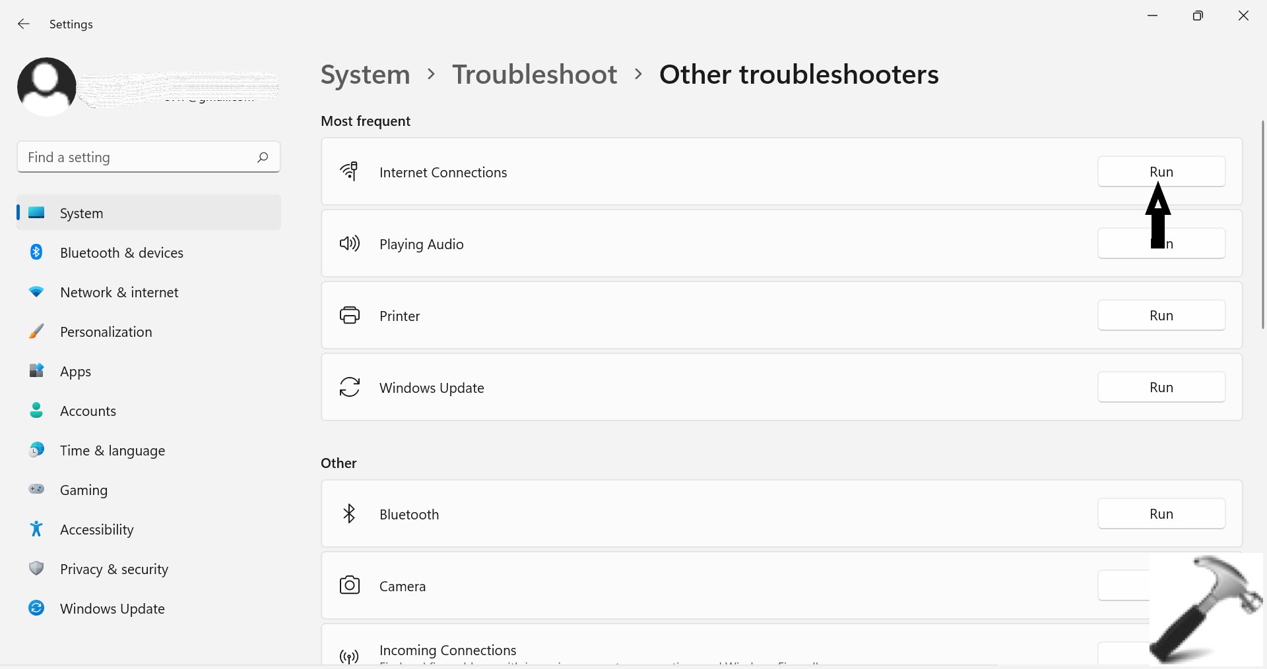This screenshot has width=1267, height=669.
Task: Click the user profile avatar picture
Action: tap(47, 86)
